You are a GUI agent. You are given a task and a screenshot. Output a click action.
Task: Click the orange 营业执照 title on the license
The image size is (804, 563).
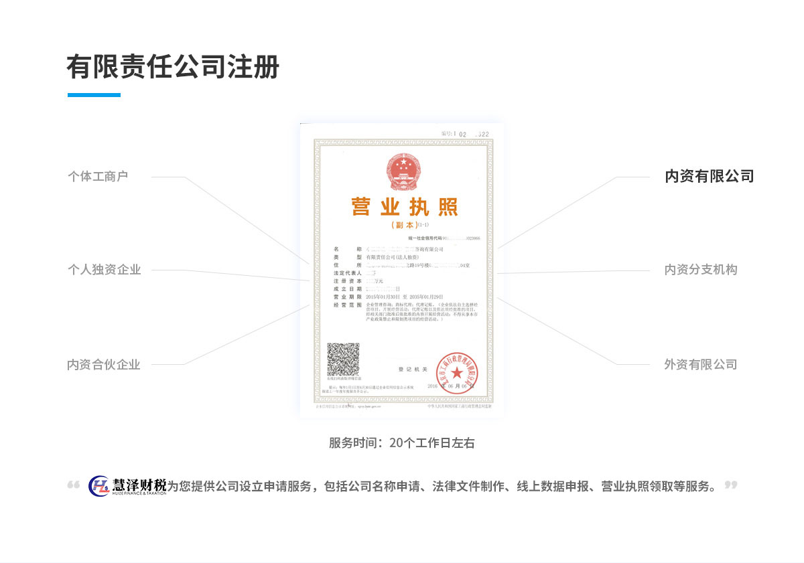point(404,207)
